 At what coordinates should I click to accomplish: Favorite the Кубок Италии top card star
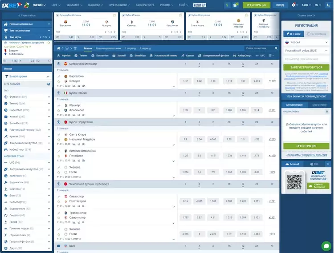180,15
